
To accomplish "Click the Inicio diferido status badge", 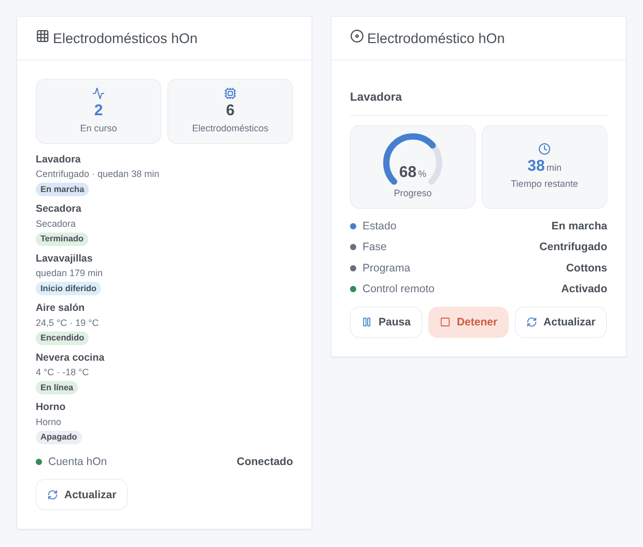I will (68, 289).
